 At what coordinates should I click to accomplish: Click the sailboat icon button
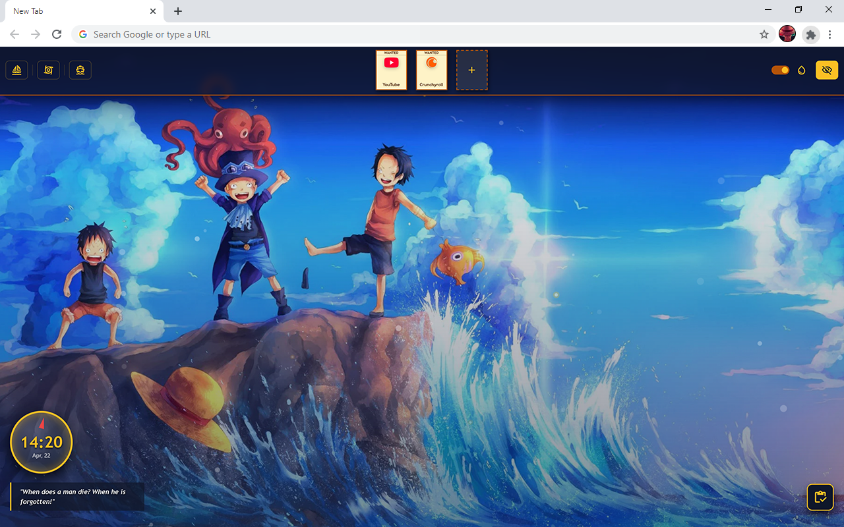point(16,70)
